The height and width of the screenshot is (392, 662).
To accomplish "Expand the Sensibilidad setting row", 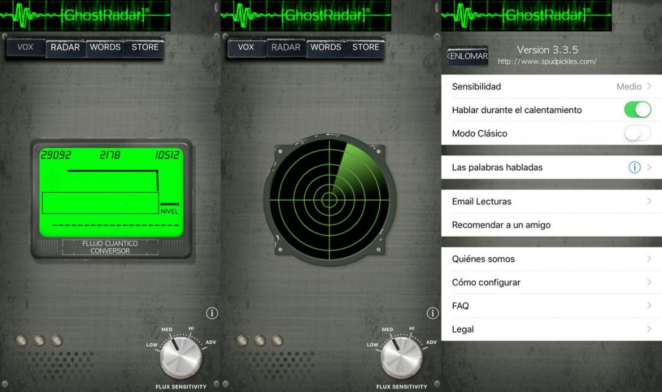I will point(550,87).
